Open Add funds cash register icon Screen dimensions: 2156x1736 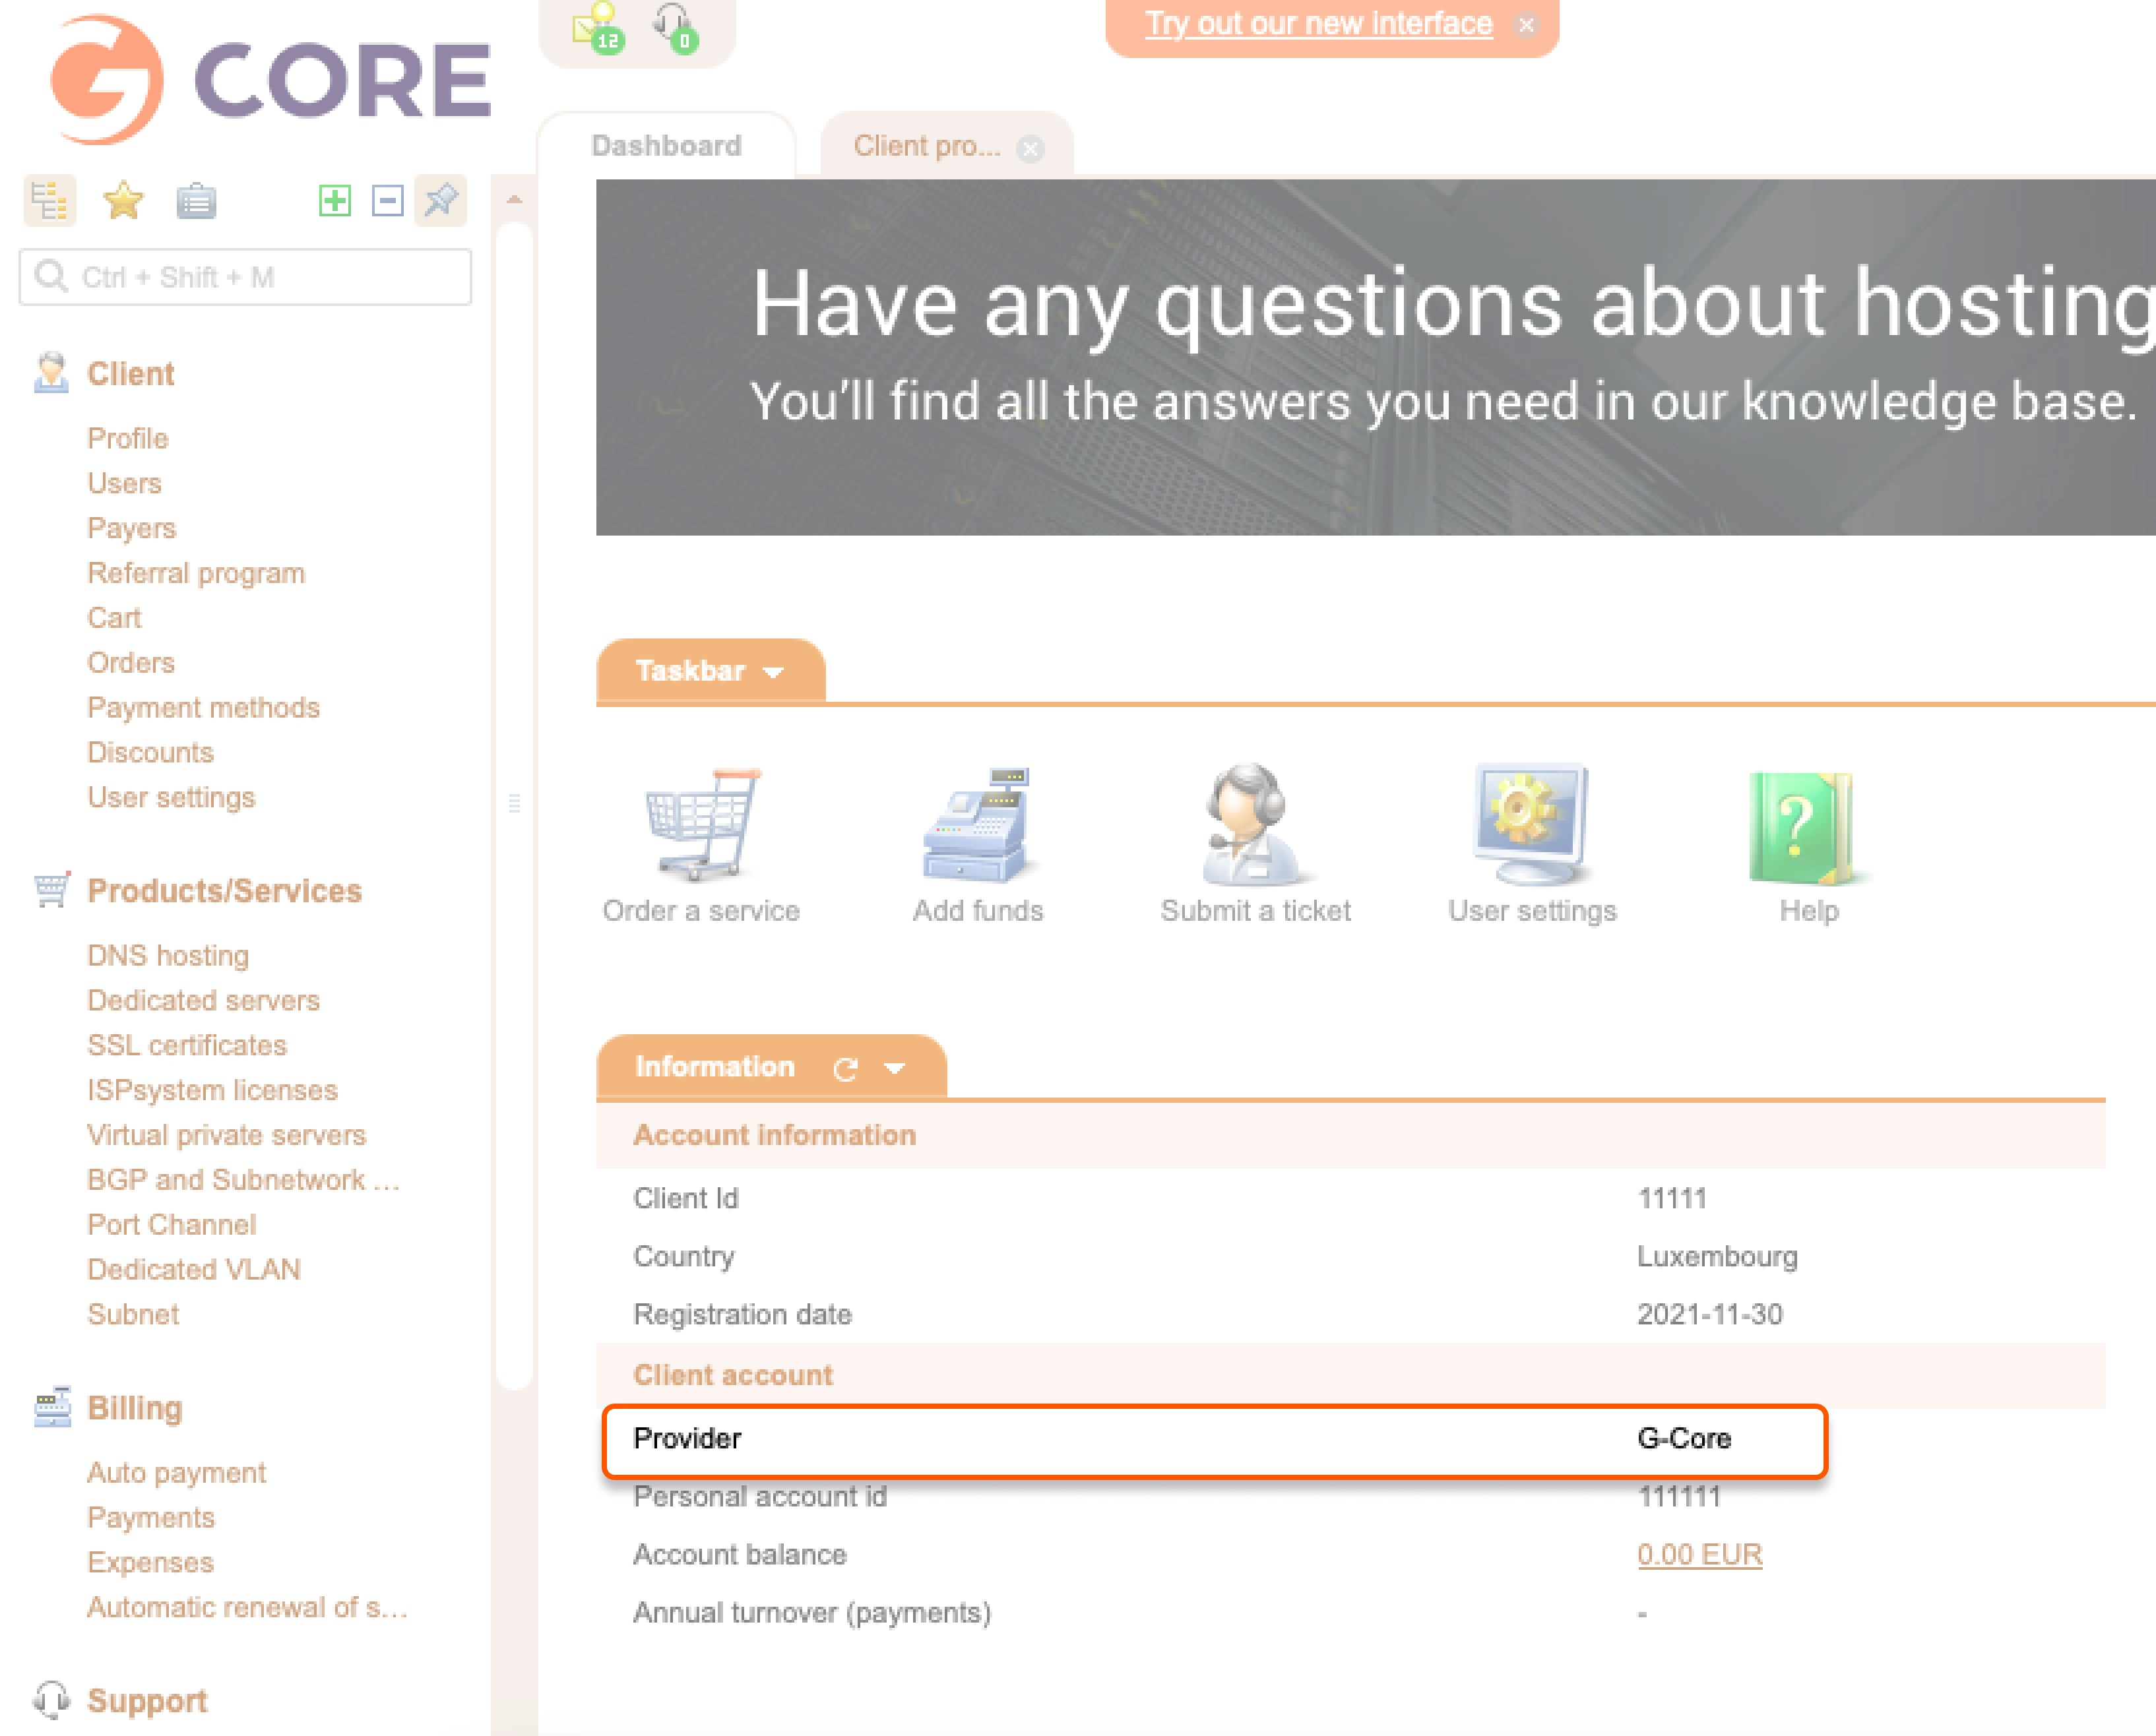(x=977, y=824)
